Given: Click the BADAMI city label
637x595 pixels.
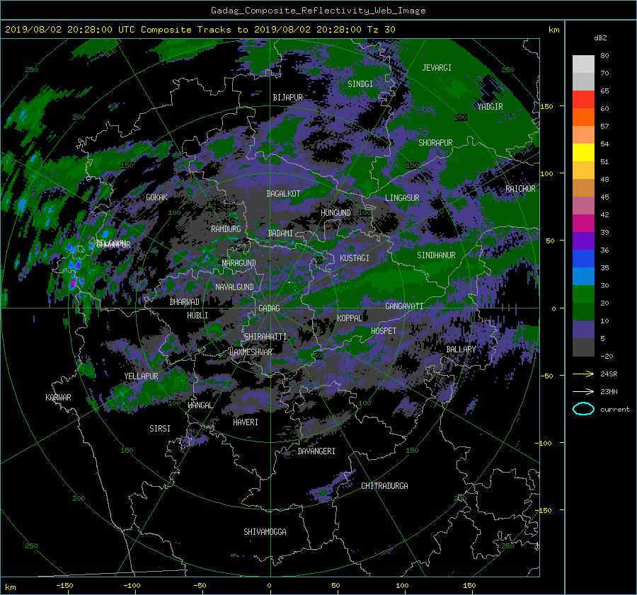Looking at the screenshot, I should click(x=280, y=233).
